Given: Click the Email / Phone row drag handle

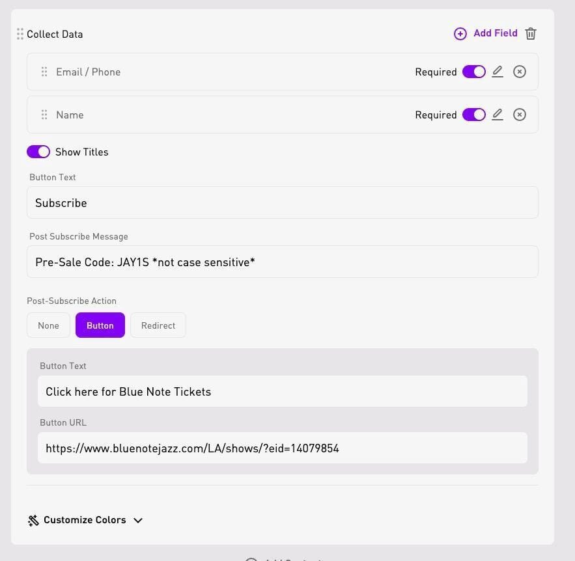Looking at the screenshot, I should point(44,72).
